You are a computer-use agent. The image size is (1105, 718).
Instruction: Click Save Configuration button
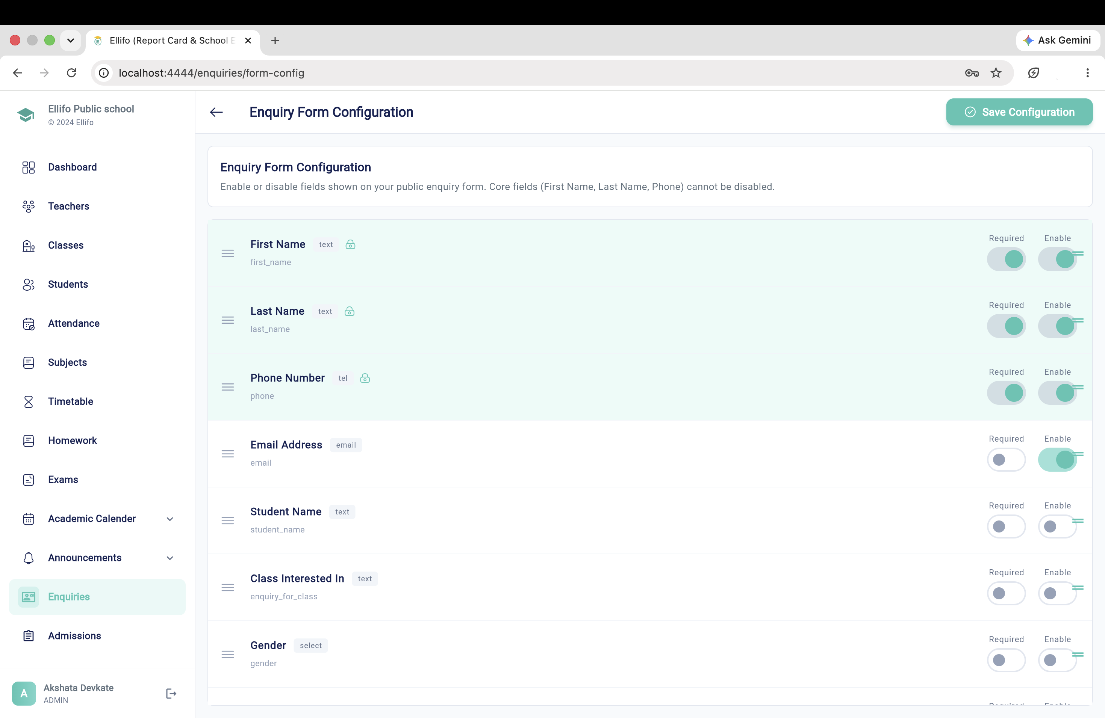coord(1019,112)
